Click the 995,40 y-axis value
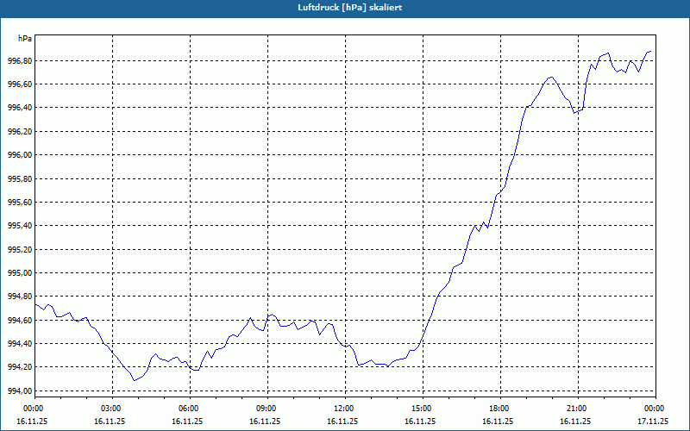The height and width of the screenshot is (431, 690). (x=20, y=226)
